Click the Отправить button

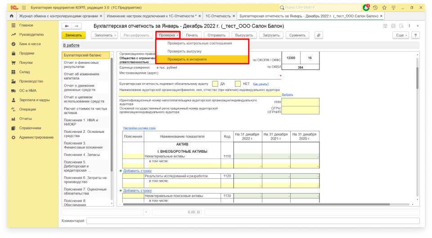216,35
